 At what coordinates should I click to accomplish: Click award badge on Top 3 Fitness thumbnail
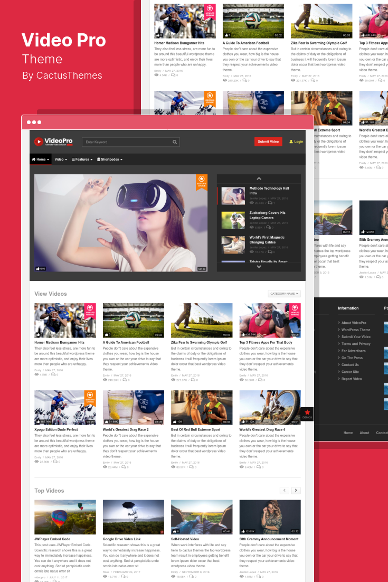click(295, 311)
